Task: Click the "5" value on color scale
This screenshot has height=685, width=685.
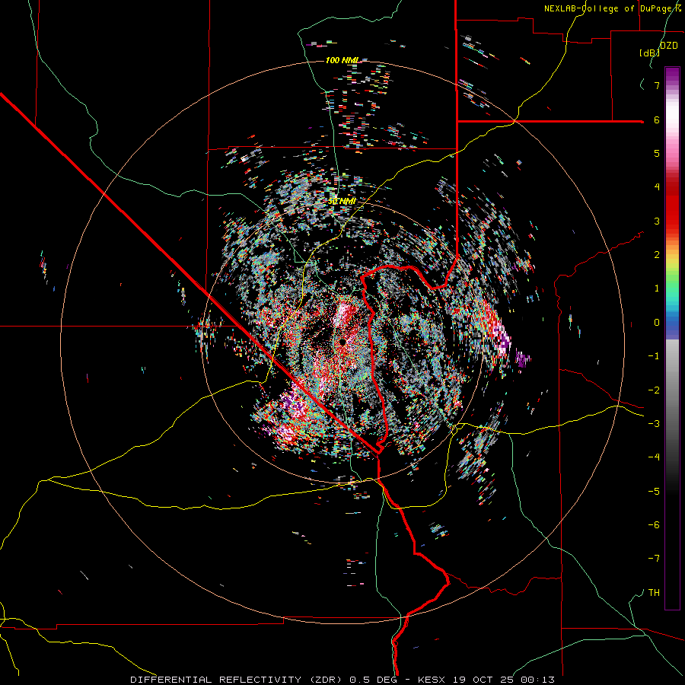Action: pos(657,153)
